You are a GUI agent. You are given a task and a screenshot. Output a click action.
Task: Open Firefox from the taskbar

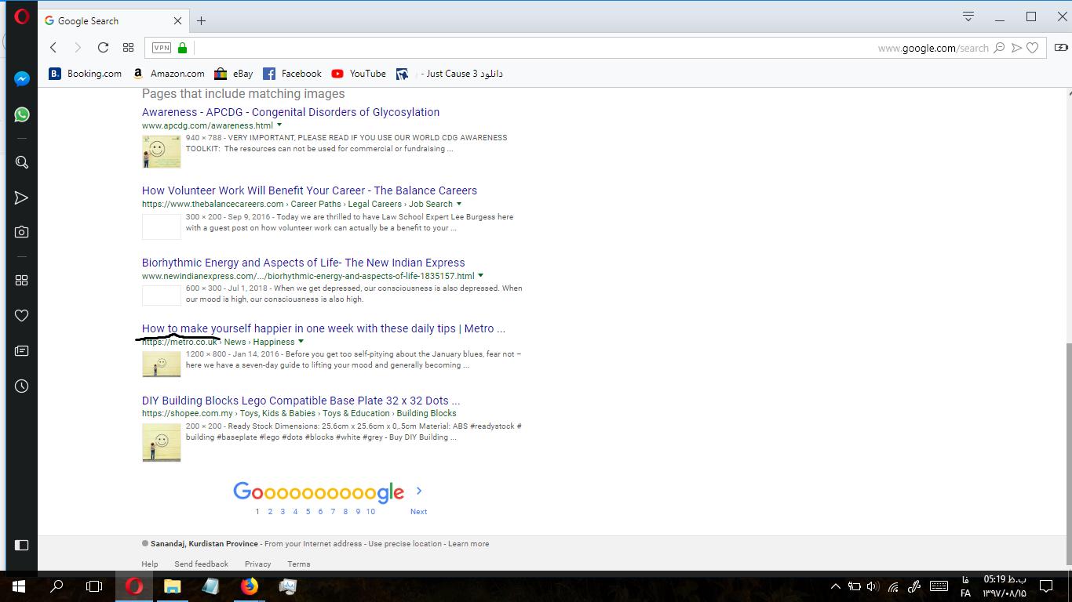pos(249,586)
